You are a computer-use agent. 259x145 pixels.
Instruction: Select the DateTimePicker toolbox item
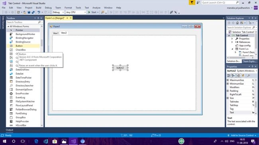(x=23, y=77)
